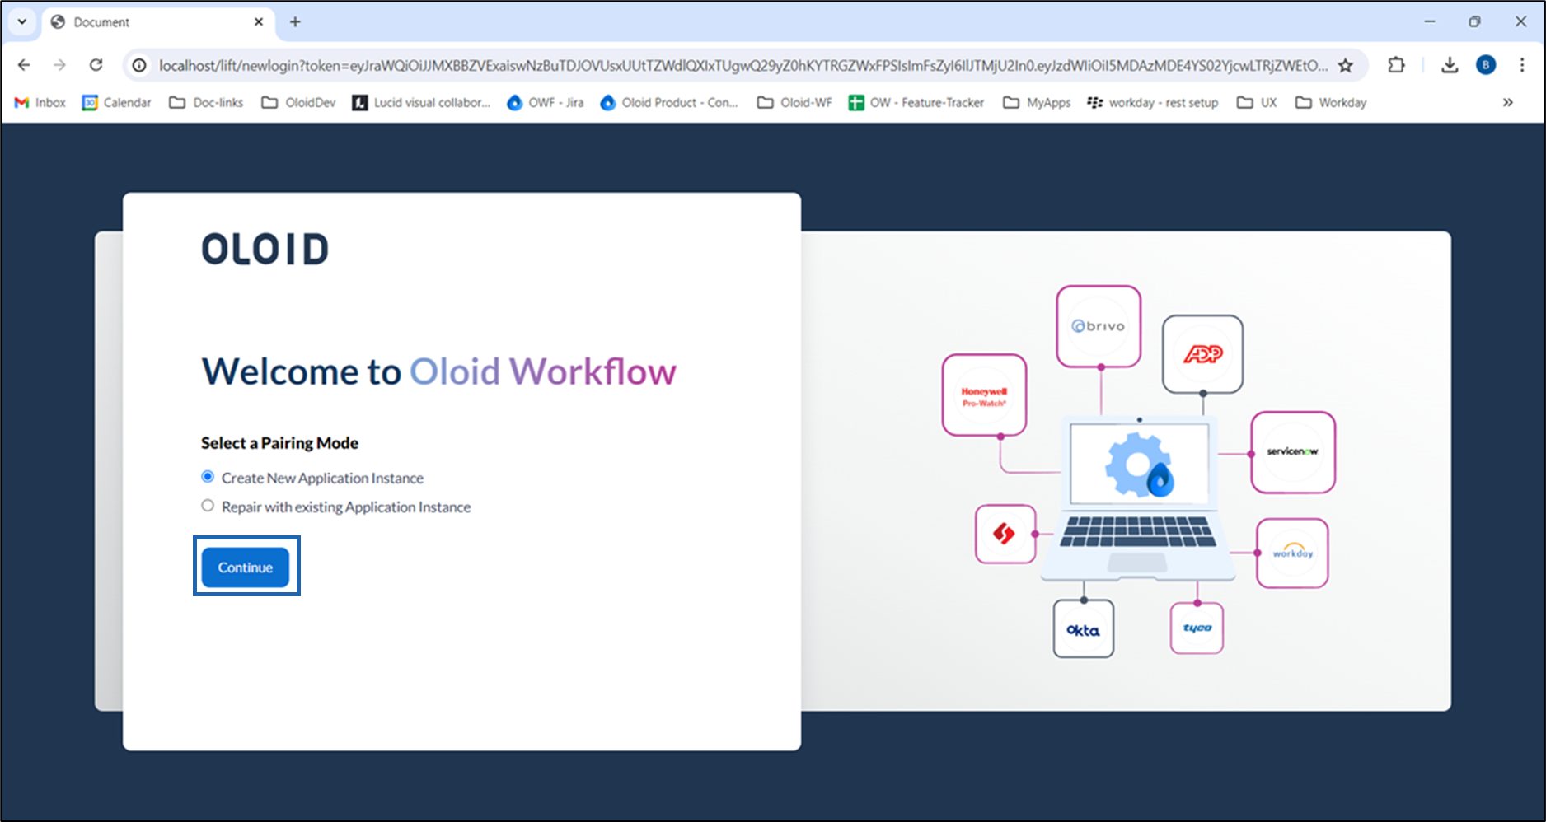Show more bookmarks with the chevron
The height and width of the screenshot is (822, 1546).
point(1507,102)
